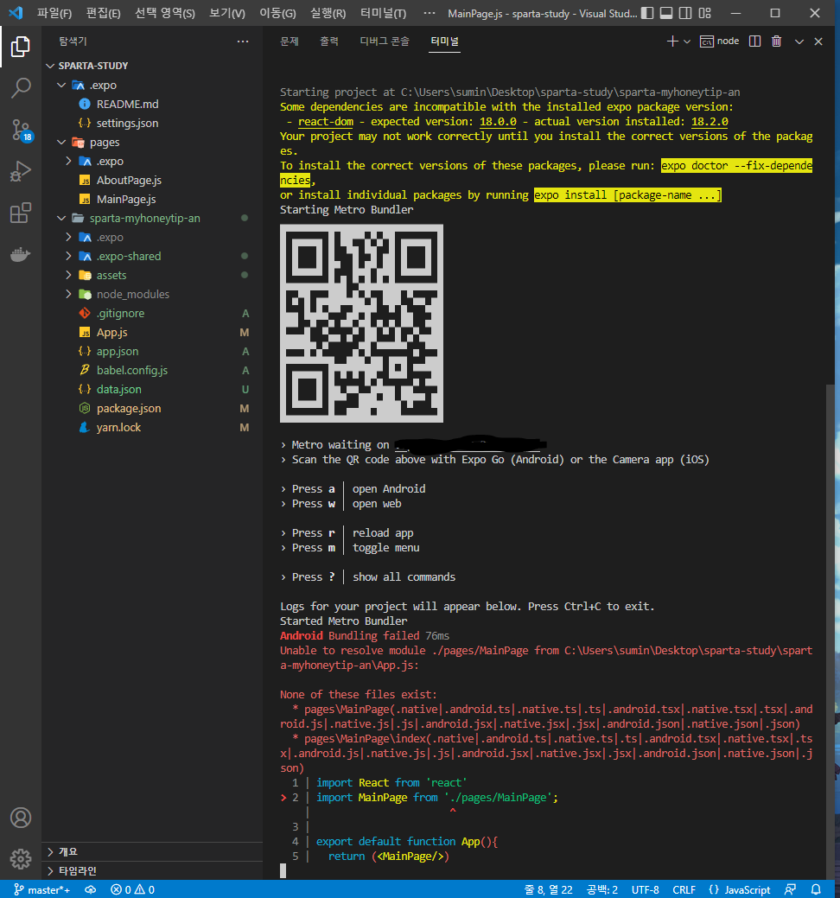Open the 이동(G) menu
Viewport: 840px width, 898px height.
tap(277, 13)
